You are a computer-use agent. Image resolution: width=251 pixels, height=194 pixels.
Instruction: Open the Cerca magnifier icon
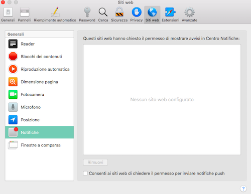point(103,12)
